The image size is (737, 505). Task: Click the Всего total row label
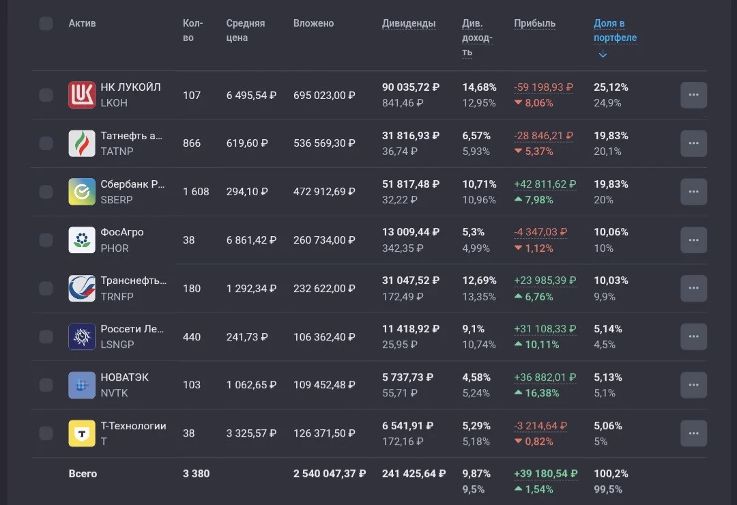[x=83, y=474]
